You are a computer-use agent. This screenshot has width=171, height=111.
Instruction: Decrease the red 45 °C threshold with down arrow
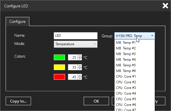(80, 79)
